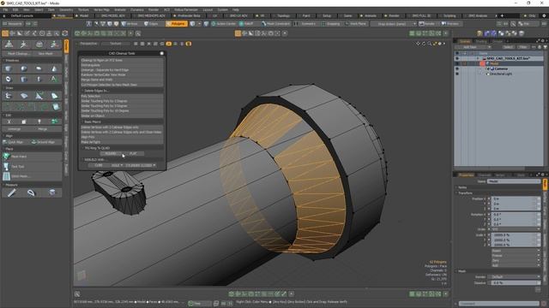Click the scissors cut icon in Edit
Image resolution: width=549 pixels, height=308 pixels.
(x=9, y=121)
